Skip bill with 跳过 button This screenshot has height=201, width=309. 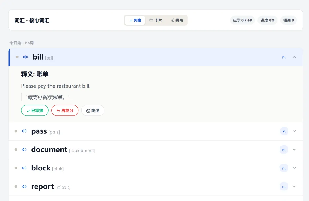[93, 111]
